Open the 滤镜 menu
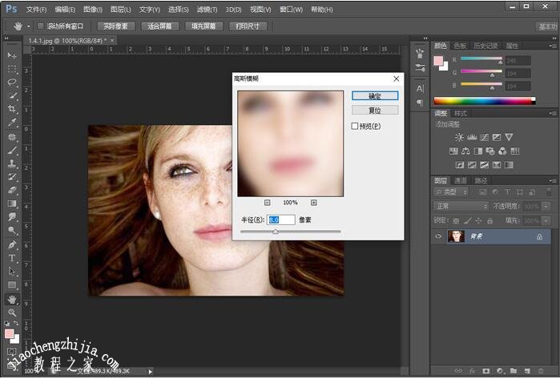560x379 pixels. click(207, 10)
